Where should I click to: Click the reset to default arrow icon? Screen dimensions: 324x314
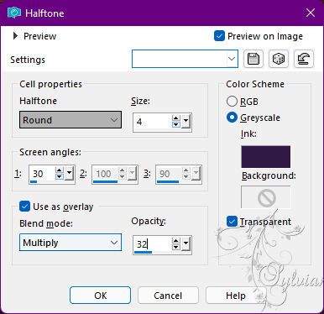point(304,59)
